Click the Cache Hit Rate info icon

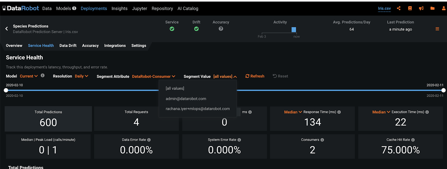coord(413,140)
